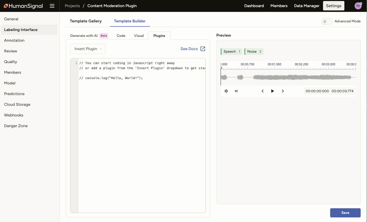Open Annotation settings
This screenshot has width=367, height=222.
pos(29,40)
